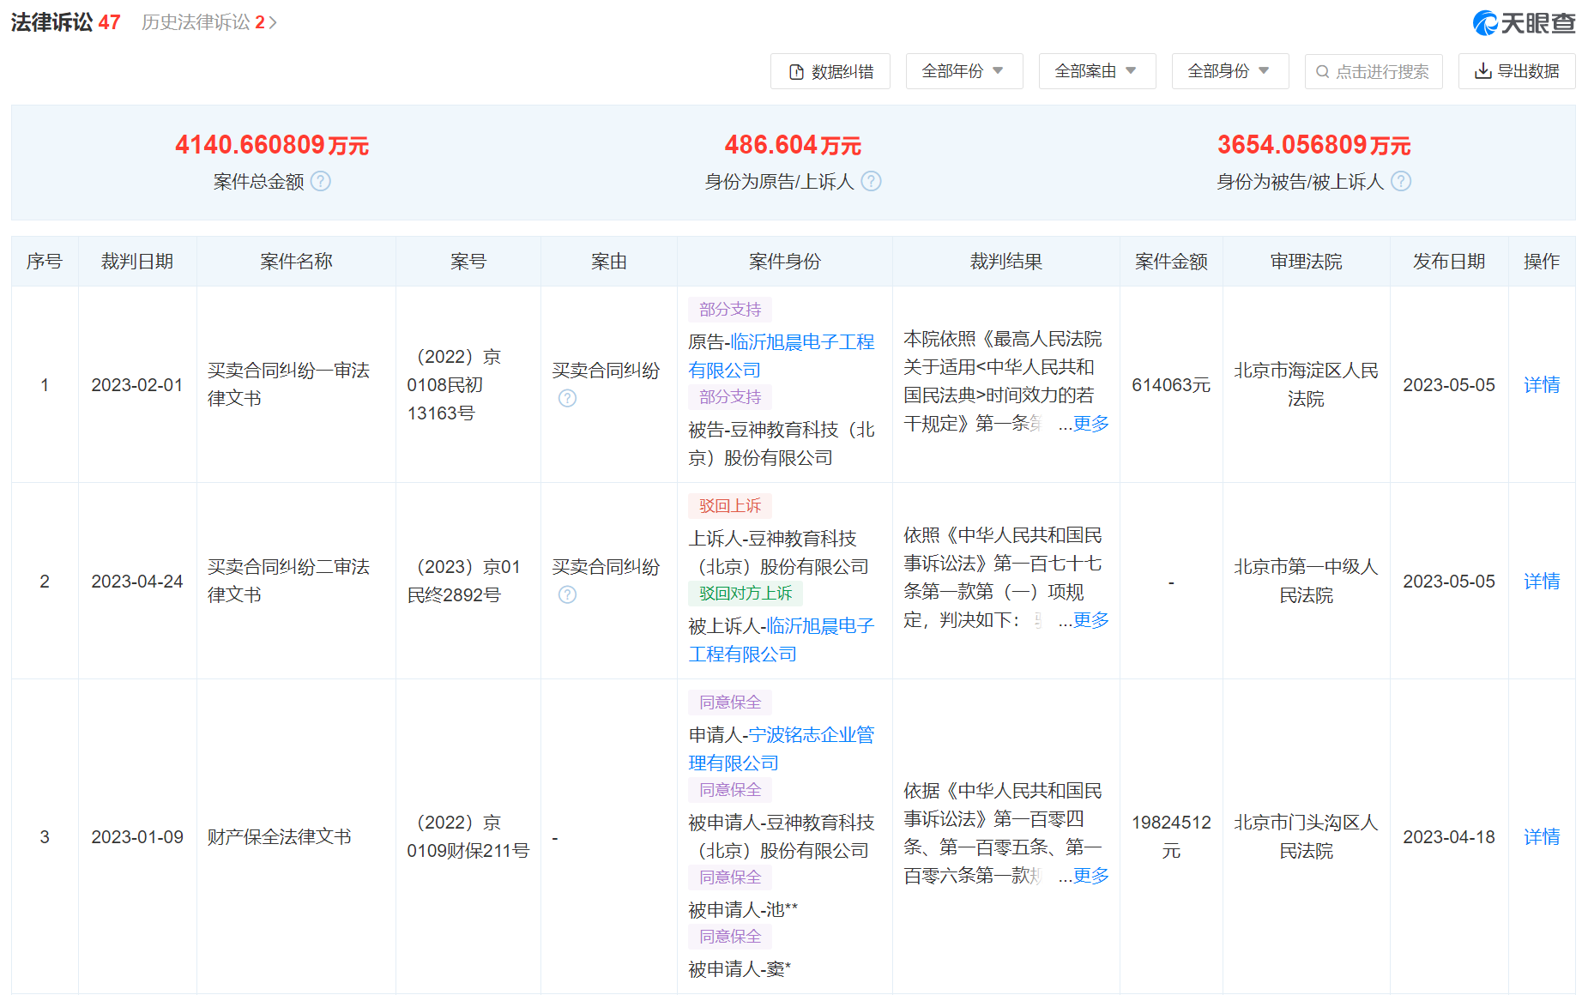Click help icon beside 身份为原告/上诉人

pyautogui.click(x=871, y=181)
